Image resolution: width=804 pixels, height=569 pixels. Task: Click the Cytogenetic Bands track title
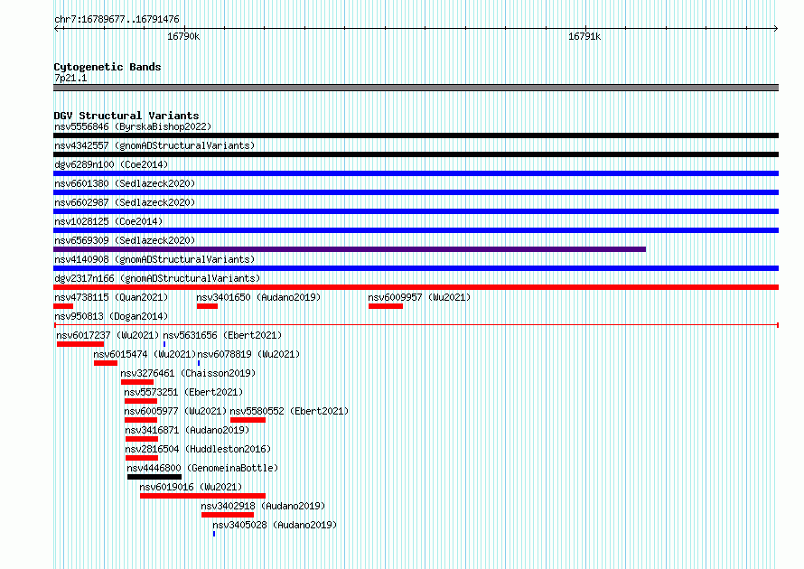(x=108, y=67)
